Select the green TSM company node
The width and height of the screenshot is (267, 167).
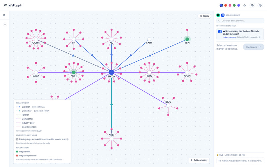coord(187,39)
